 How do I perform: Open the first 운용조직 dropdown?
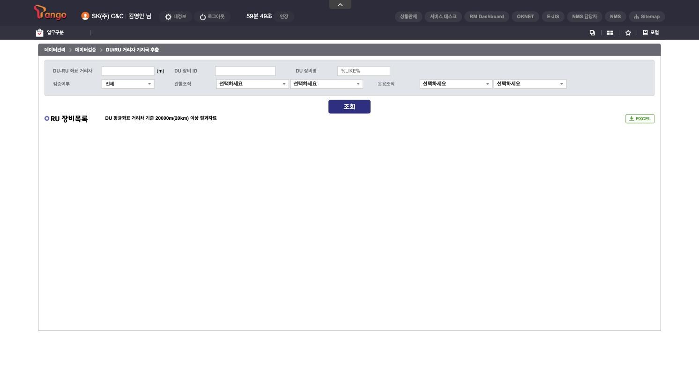point(456,84)
